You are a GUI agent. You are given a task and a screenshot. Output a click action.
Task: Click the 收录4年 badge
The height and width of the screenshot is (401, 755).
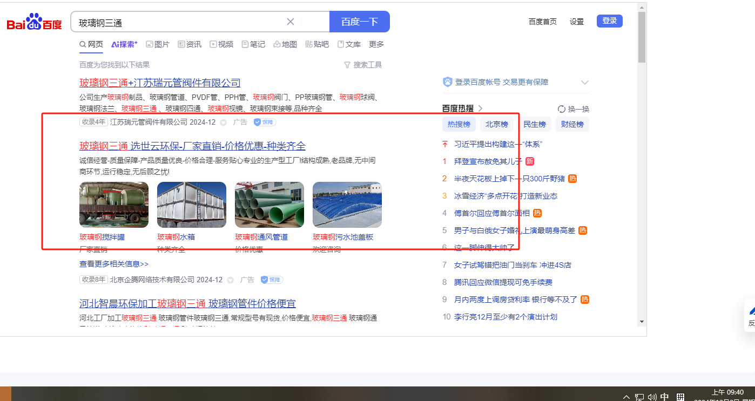[x=93, y=122]
